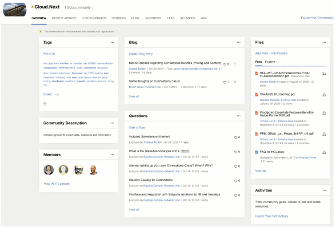Click author 'Andreas Ponte' on Sametime question
Image resolution: width=335 pixels, height=227 pixels.
pyautogui.click(x=152, y=143)
